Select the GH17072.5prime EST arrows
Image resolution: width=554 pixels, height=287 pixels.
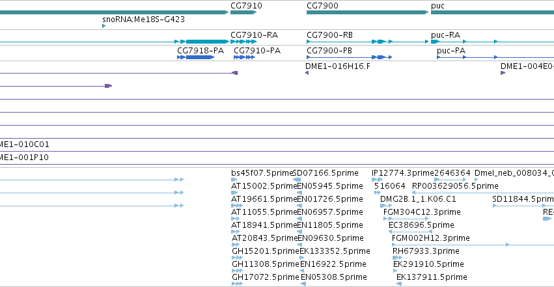click(x=237, y=284)
